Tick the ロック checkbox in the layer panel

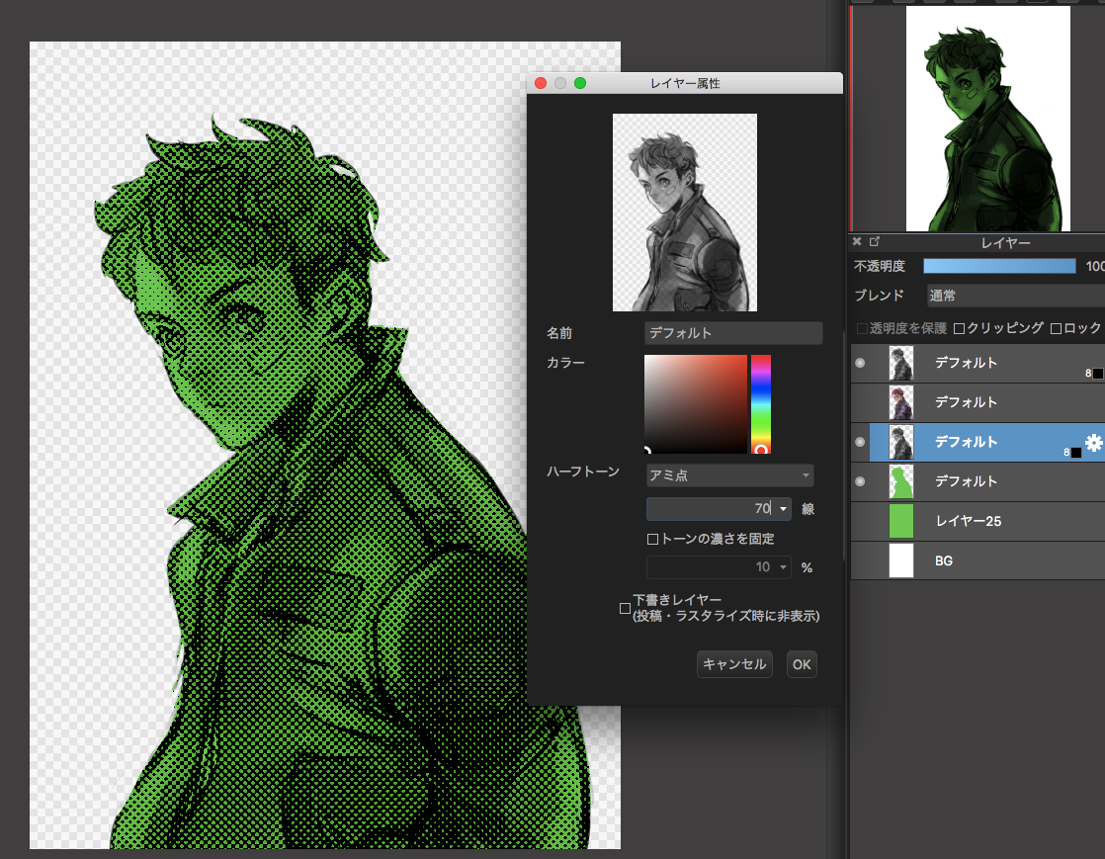(1056, 328)
